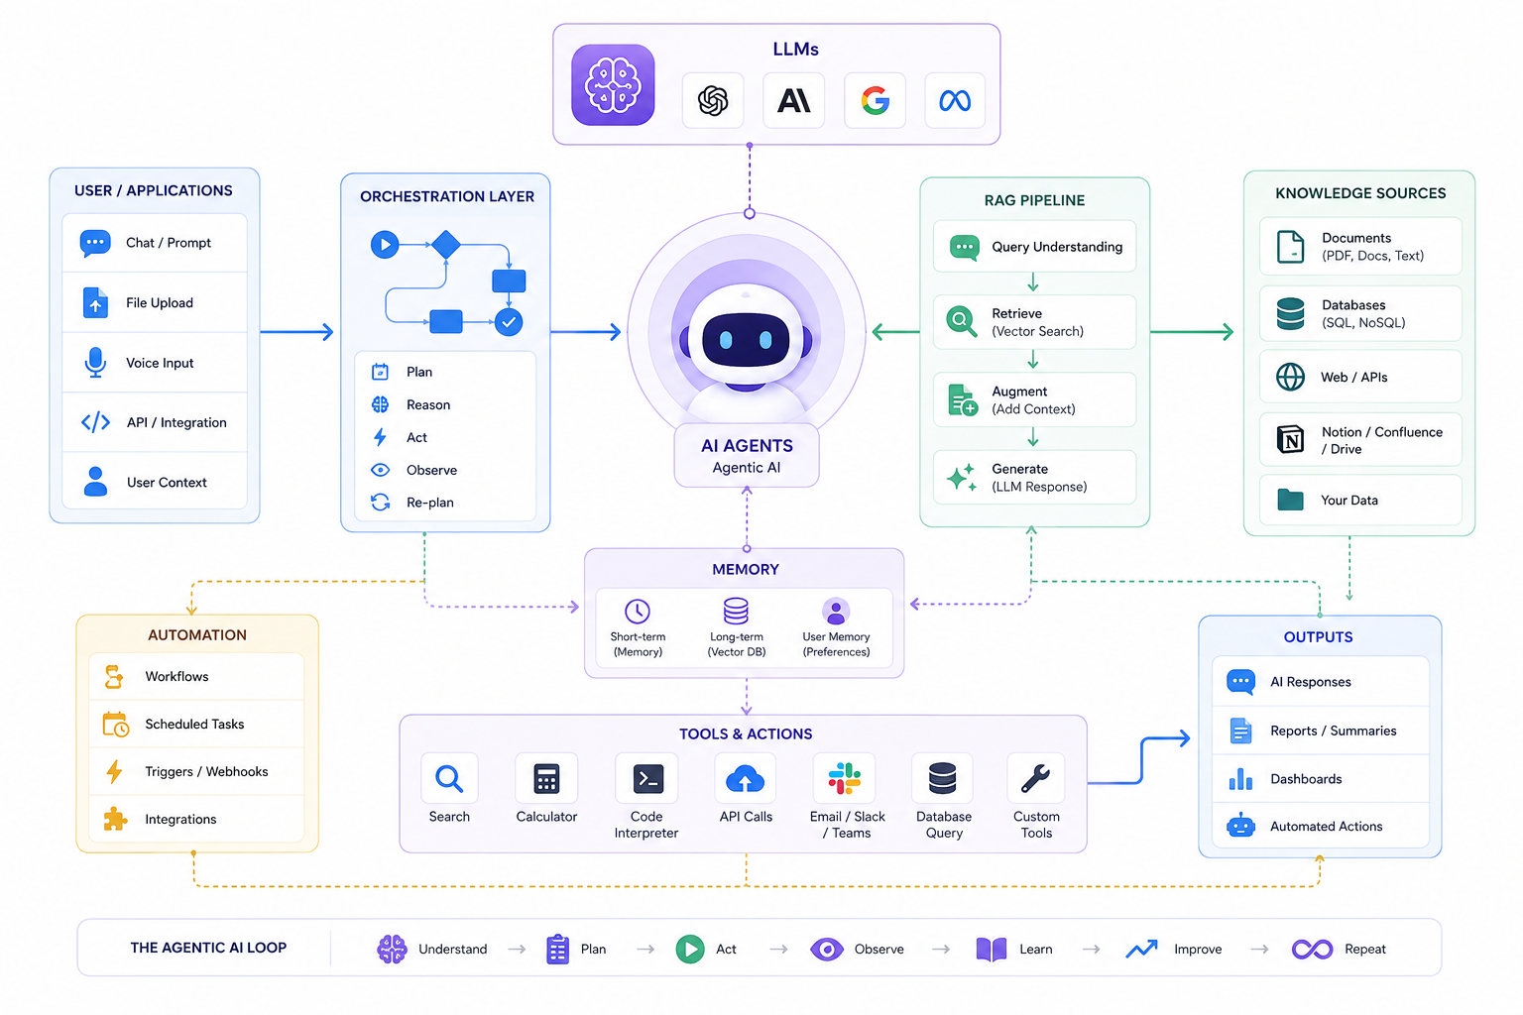Viewport: 1523px width, 1015px height.
Task: Click the Retrieve magnifier icon
Action: pos(962,322)
